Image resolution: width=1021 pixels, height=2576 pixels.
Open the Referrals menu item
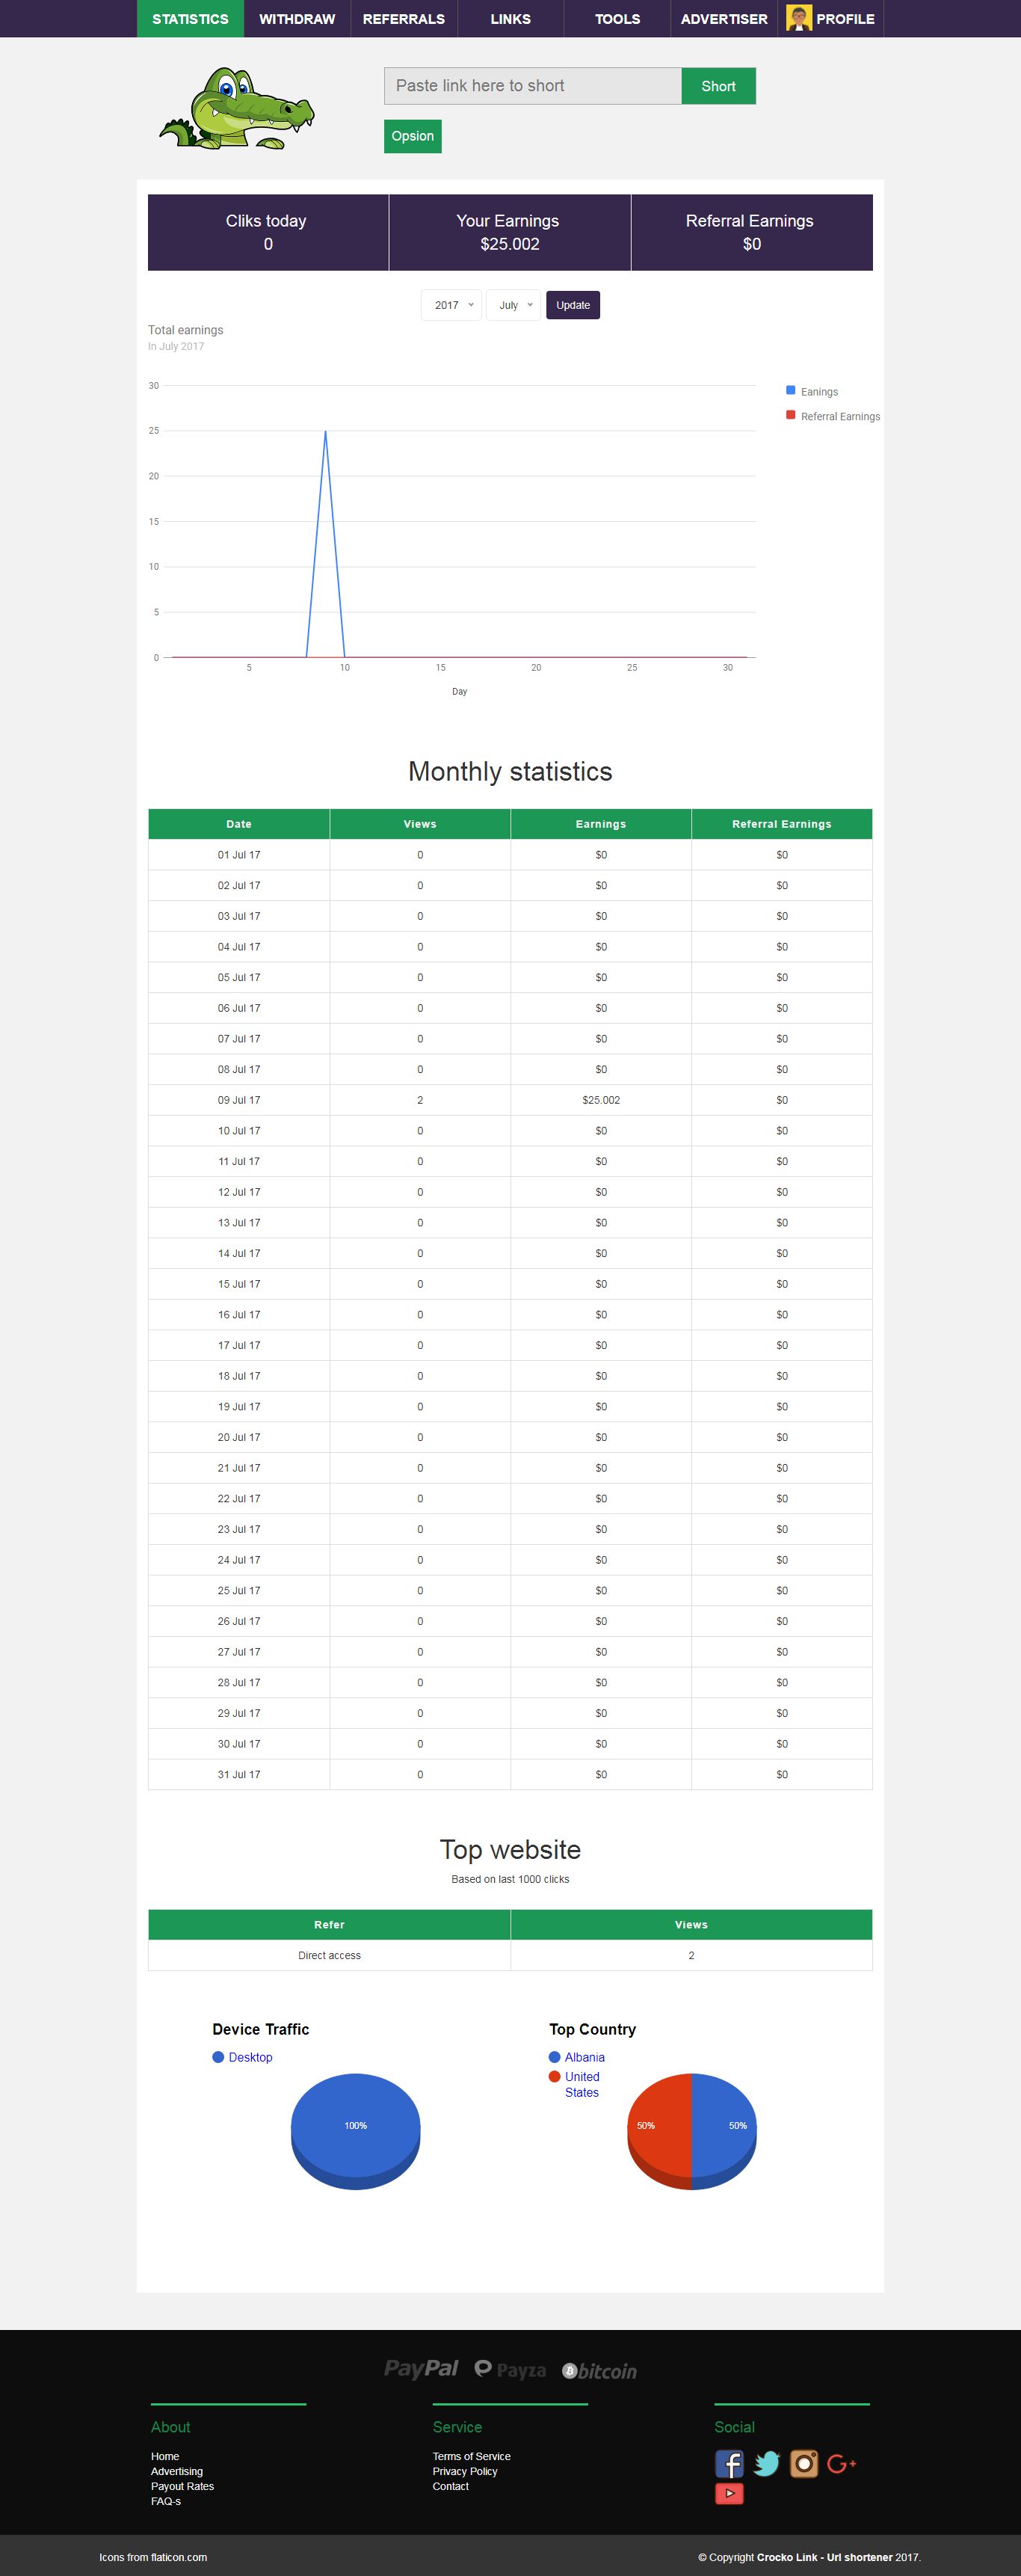(404, 19)
